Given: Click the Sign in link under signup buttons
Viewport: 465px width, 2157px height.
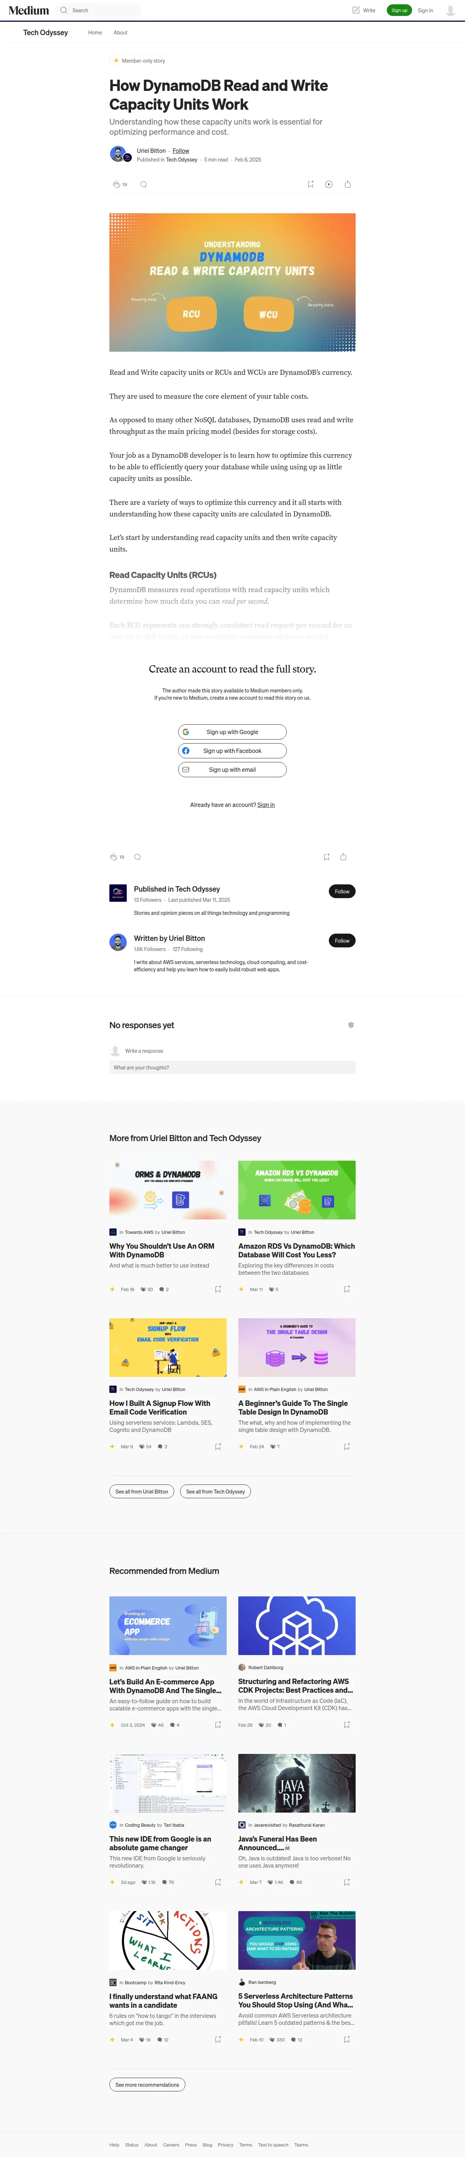Looking at the screenshot, I should tap(265, 805).
